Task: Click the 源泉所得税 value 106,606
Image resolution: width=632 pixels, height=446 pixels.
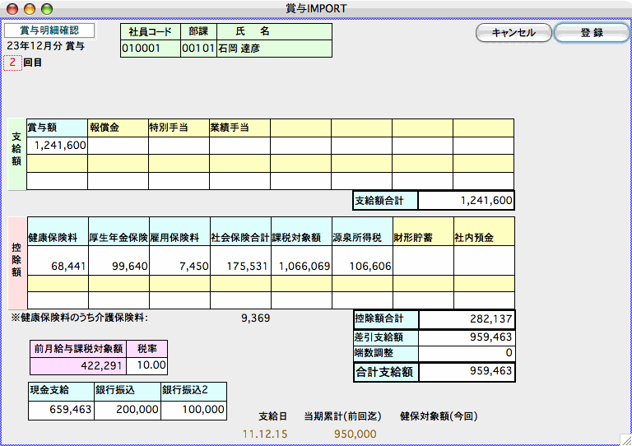Action: 361,266
